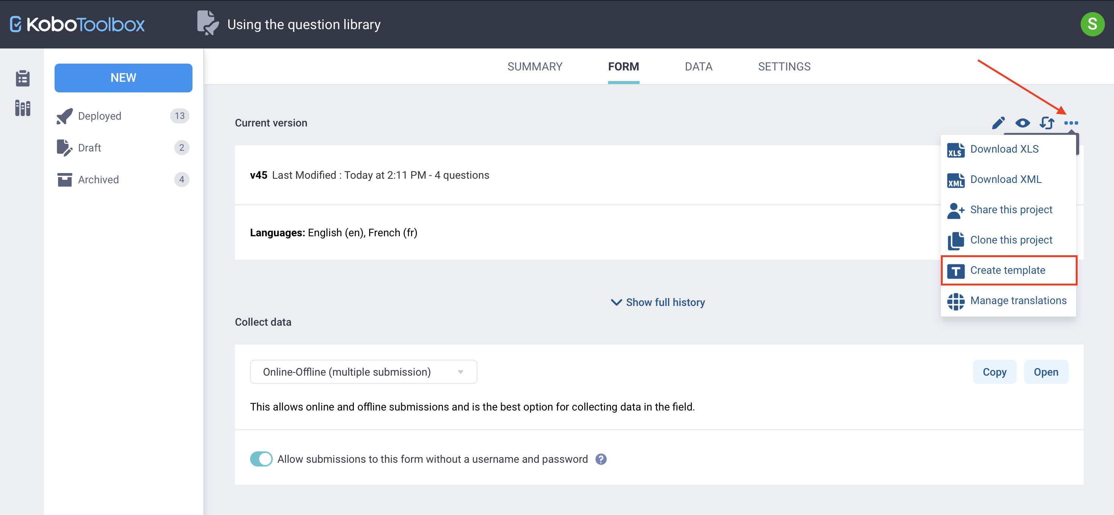Screen dimensions: 1114x515
Task: Choose Download XLS from menu
Action: tap(1004, 149)
